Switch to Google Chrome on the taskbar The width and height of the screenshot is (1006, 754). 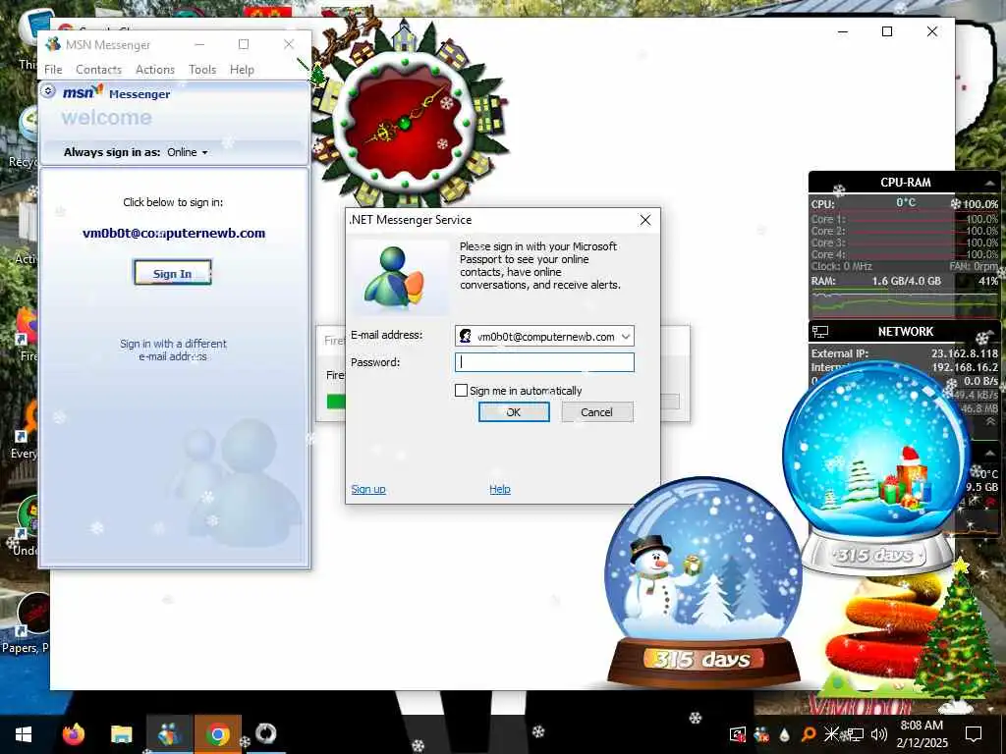217,734
